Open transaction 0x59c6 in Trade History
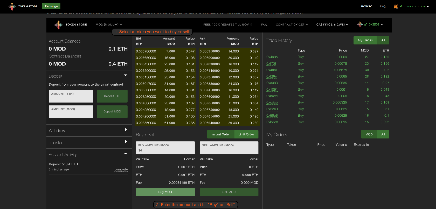This screenshot has height=209, width=436. [272, 116]
